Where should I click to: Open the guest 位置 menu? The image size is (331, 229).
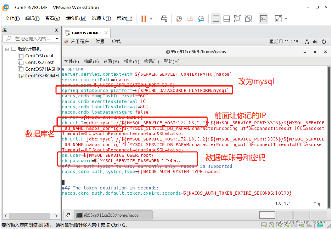click(x=100, y=42)
